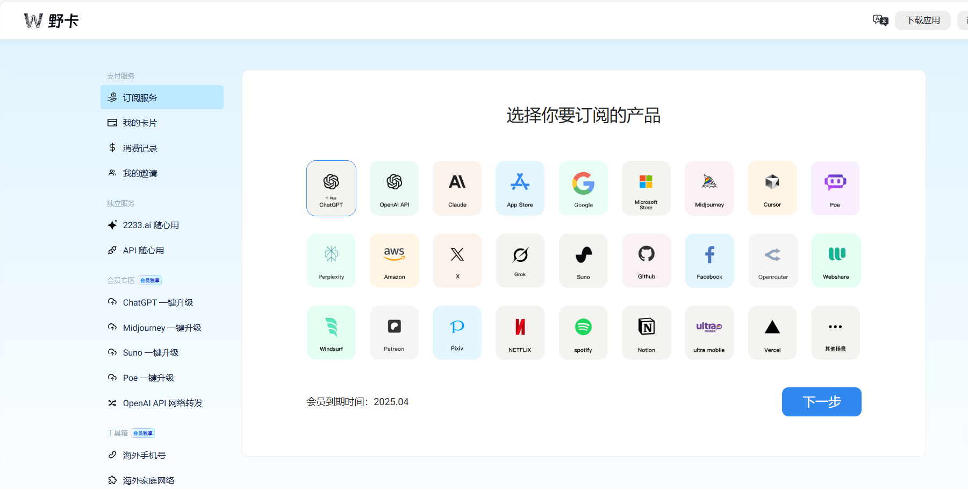Go to Midjourney 一键升级
The height and width of the screenshot is (489, 968).
[162, 328]
